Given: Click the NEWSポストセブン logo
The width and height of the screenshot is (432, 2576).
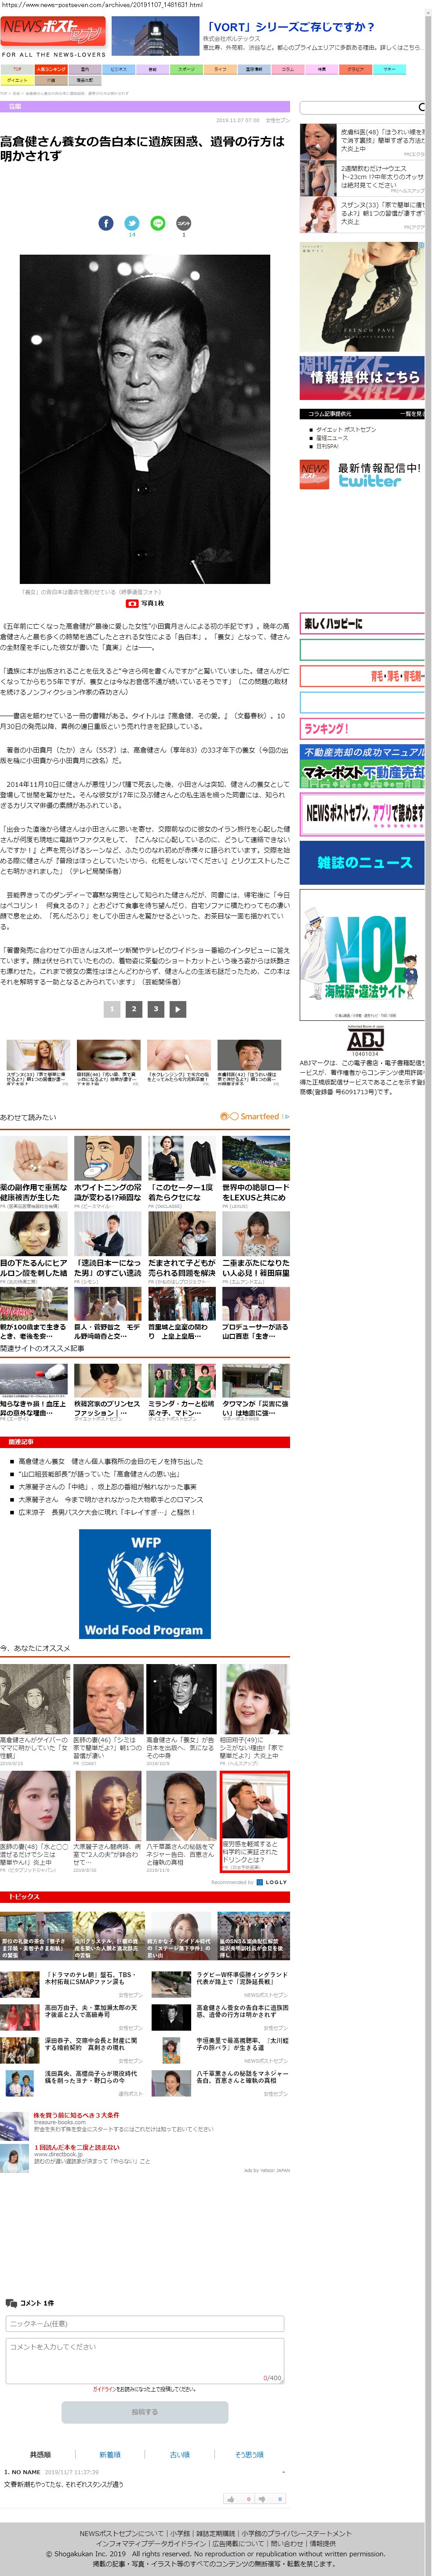Looking at the screenshot, I should [x=52, y=30].
